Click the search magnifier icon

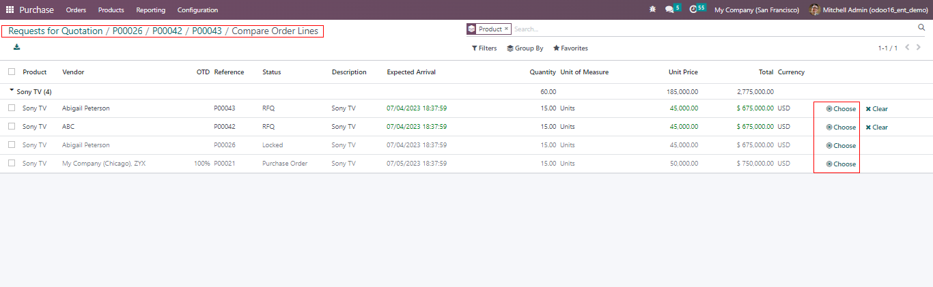pos(921,28)
